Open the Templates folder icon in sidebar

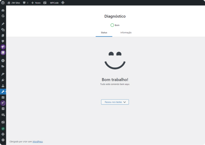pos(3,66)
